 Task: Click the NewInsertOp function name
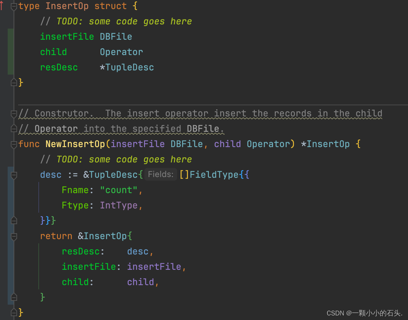pos(75,144)
